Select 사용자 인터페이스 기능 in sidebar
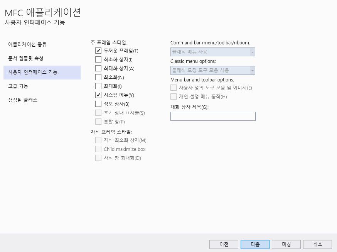The width and height of the screenshot is (337, 252). pos(42,73)
